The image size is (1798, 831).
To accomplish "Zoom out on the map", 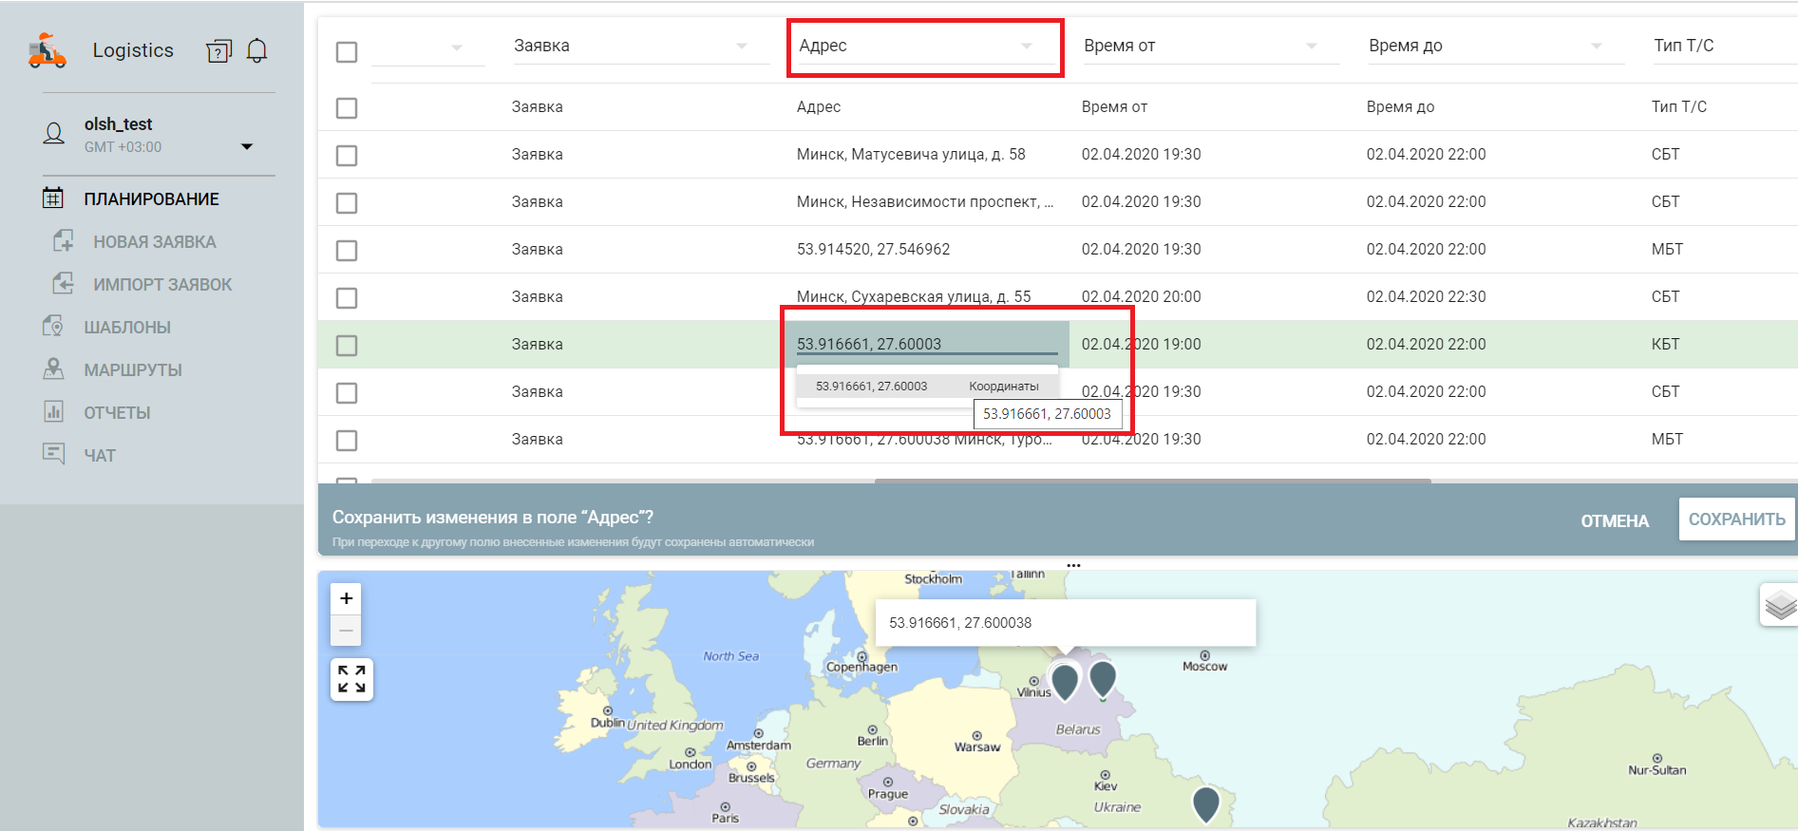I will coord(346,631).
